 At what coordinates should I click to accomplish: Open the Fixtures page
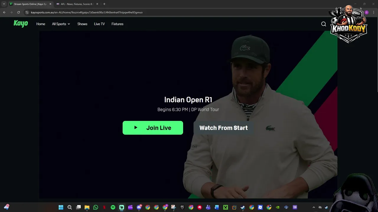coord(117,24)
